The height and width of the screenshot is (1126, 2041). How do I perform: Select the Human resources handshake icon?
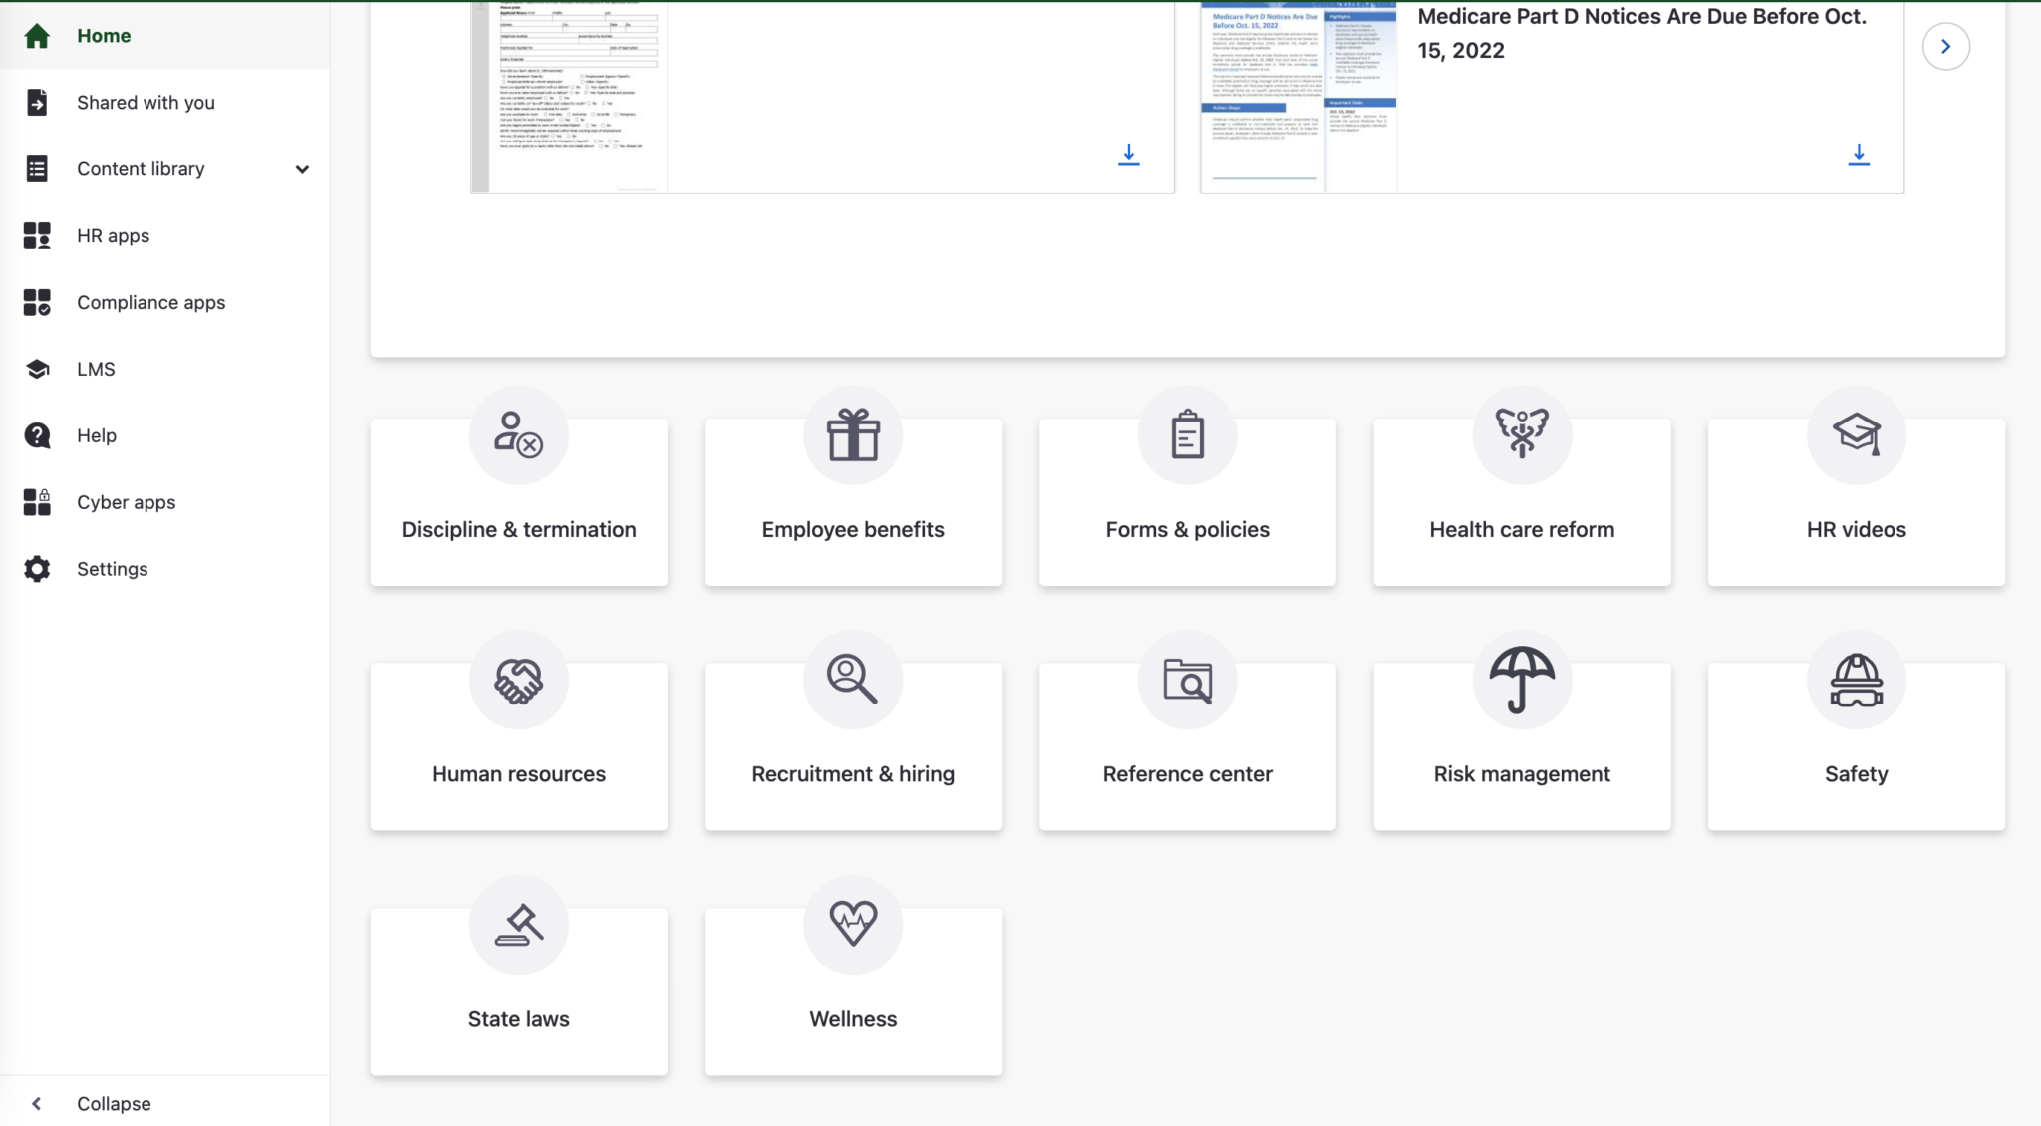pos(518,680)
